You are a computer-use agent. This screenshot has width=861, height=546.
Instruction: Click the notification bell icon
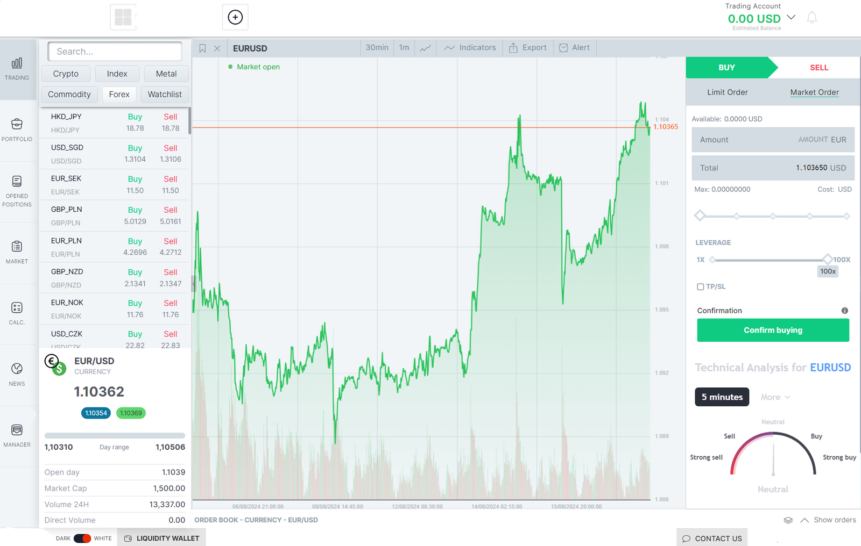click(811, 18)
